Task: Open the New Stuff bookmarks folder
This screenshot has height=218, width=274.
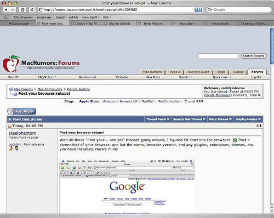Action: pyautogui.click(x=90, y=18)
